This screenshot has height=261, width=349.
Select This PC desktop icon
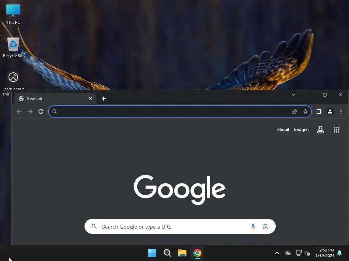(x=13, y=14)
